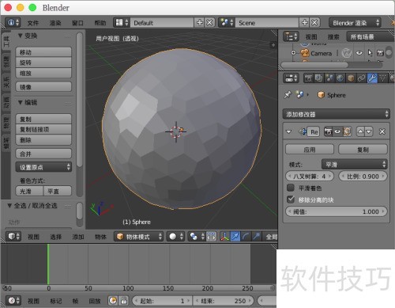Switch to the World properties globe tab
The image size is (395, 308).
340,78
